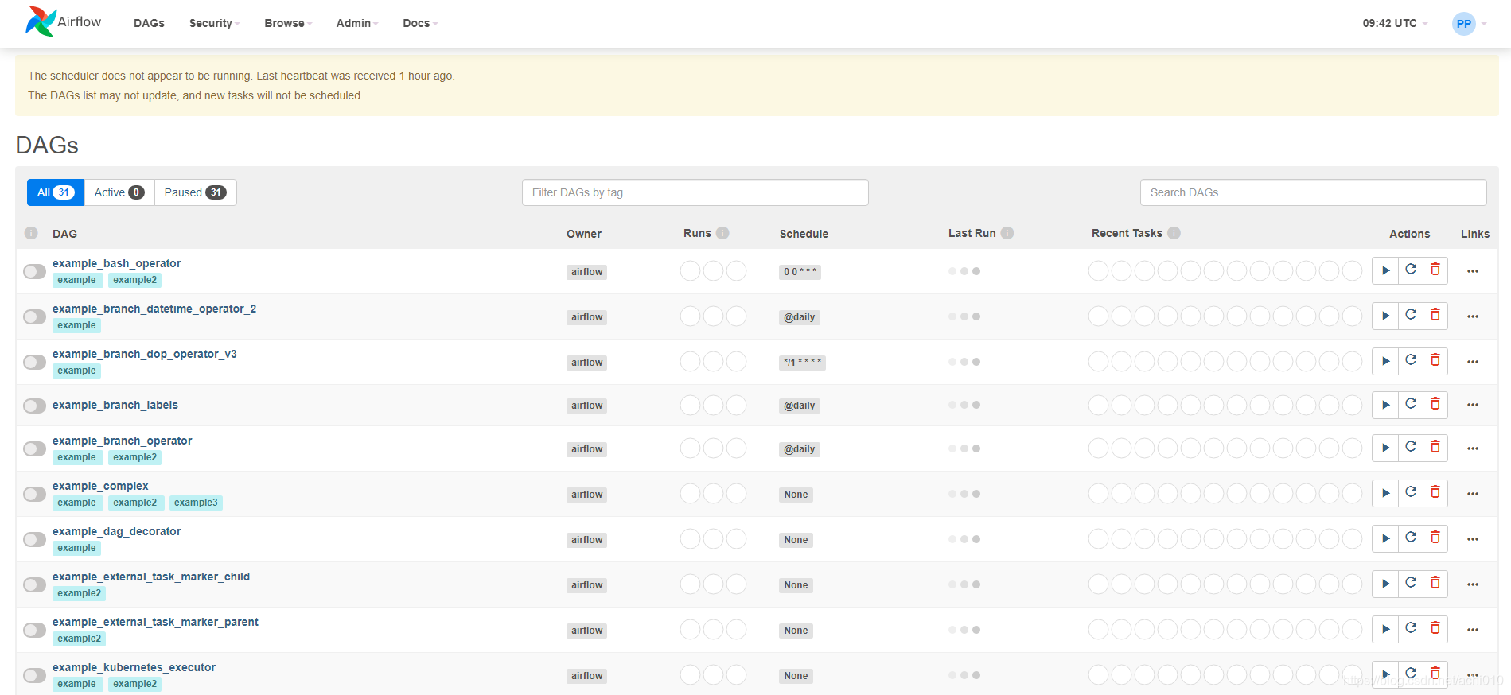Open the Browse dropdown menu
The width and height of the screenshot is (1511, 695).
tap(288, 23)
